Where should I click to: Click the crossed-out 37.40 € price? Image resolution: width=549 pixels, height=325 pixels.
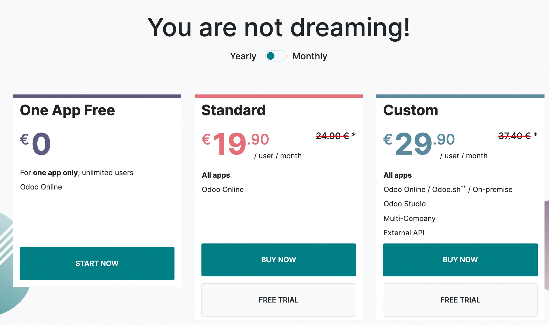514,136
